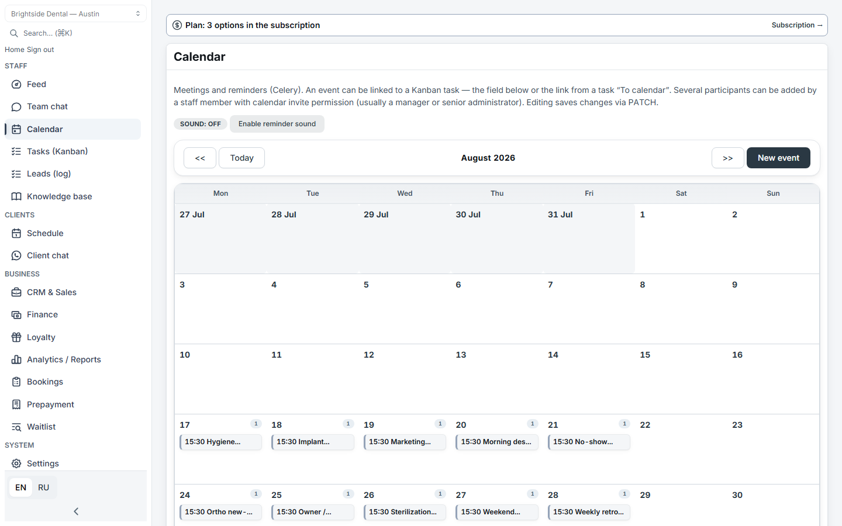Click the Knowledge base book icon
Image resolution: width=842 pixels, height=526 pixels.
[x=16, y=196]
